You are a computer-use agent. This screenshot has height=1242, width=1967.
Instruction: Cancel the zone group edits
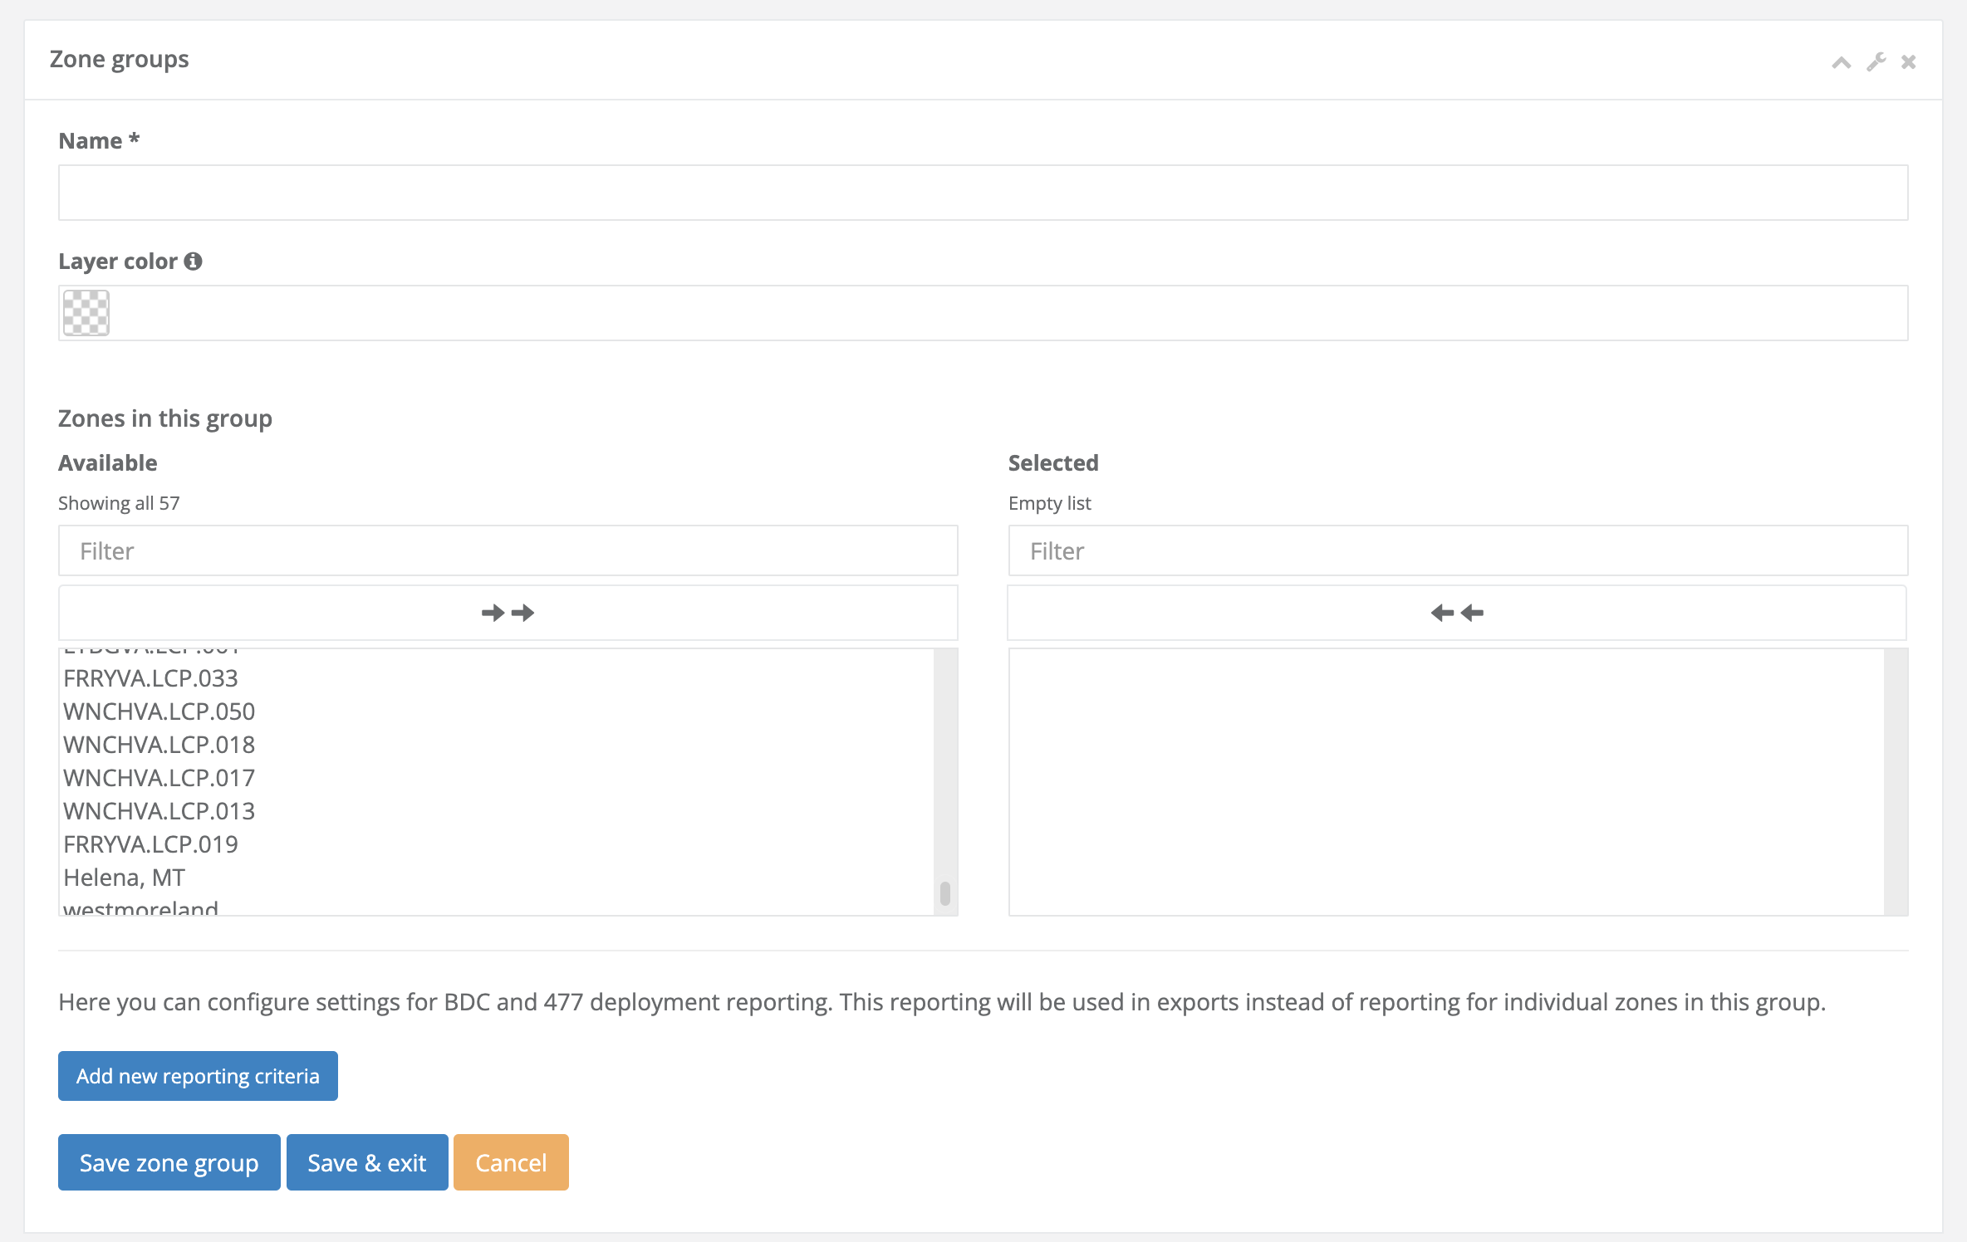(510, 1162)
